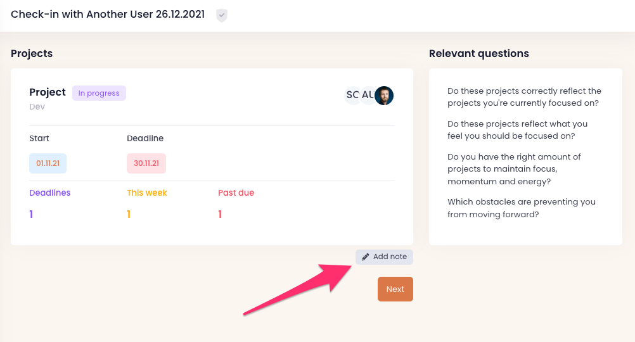Click the This week count label
The height and width of the screenshot is (342, 635).
147,193
